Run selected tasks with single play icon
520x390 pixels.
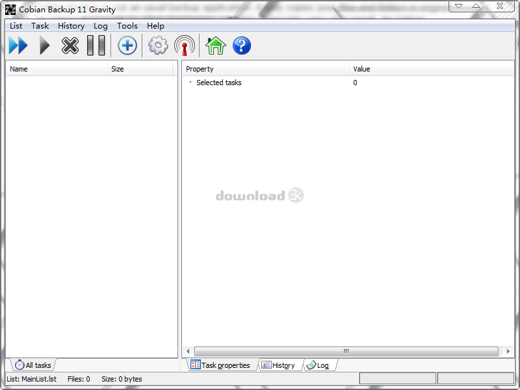(45, 45)
